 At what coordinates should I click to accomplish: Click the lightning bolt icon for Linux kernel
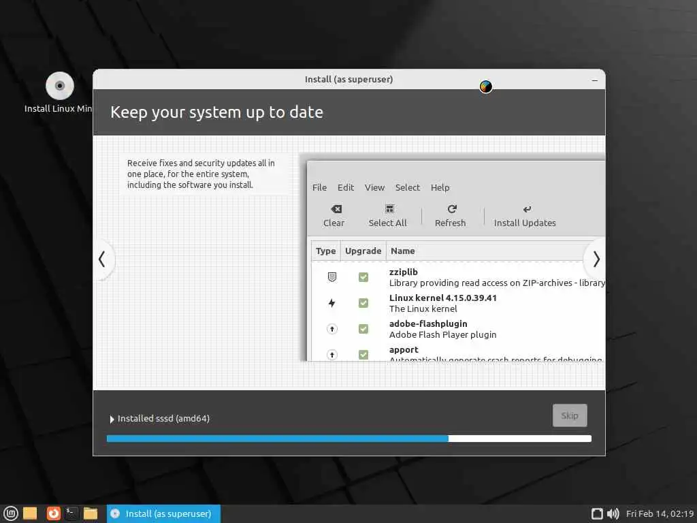[x=331, y=303]
